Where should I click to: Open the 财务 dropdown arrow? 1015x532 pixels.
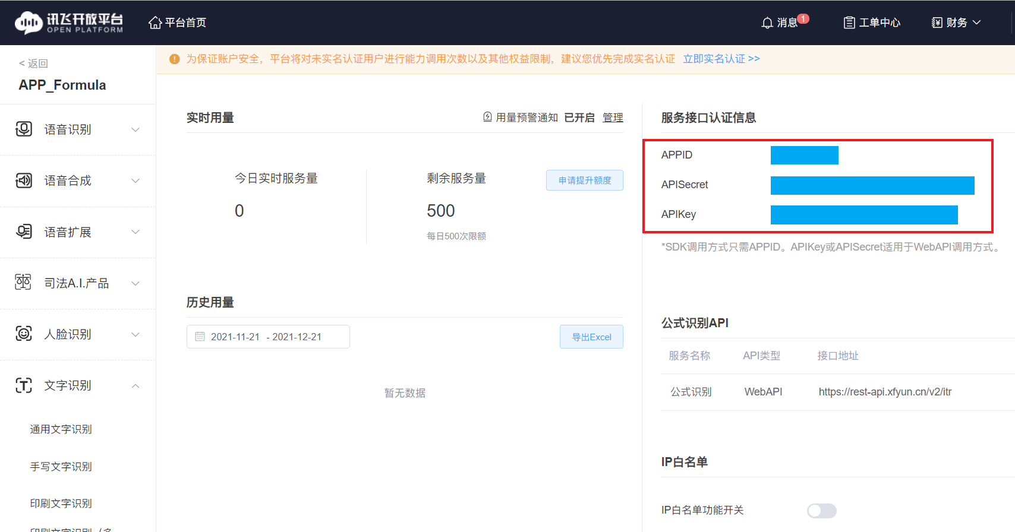[976, 23]
